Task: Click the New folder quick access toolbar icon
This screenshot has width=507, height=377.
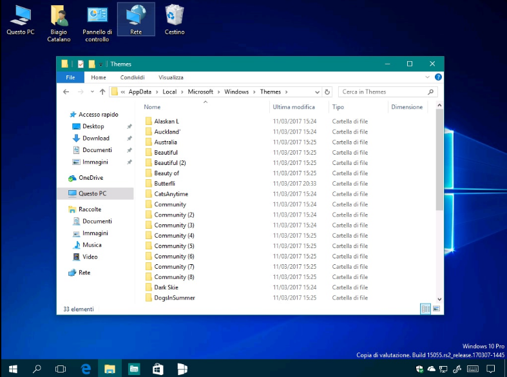Action: point(92,64)
